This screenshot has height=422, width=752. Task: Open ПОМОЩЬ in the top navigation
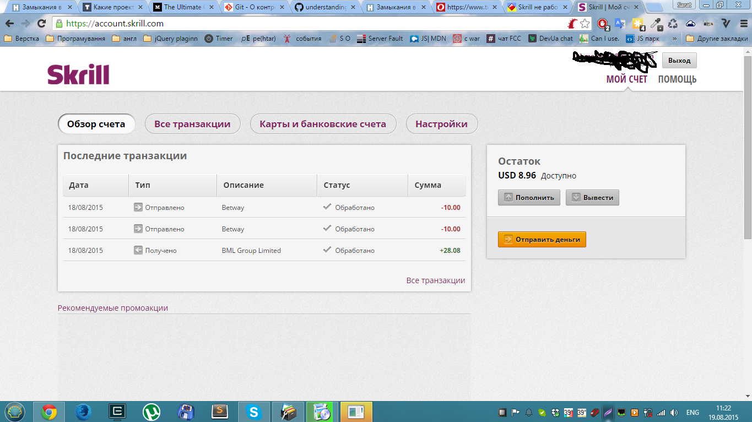coord(677,79)
